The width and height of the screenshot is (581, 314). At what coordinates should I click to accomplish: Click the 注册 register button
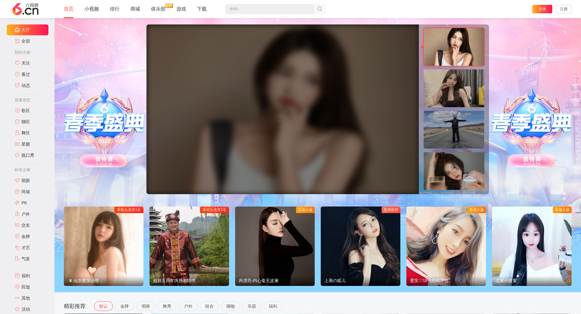click(563, 9)
